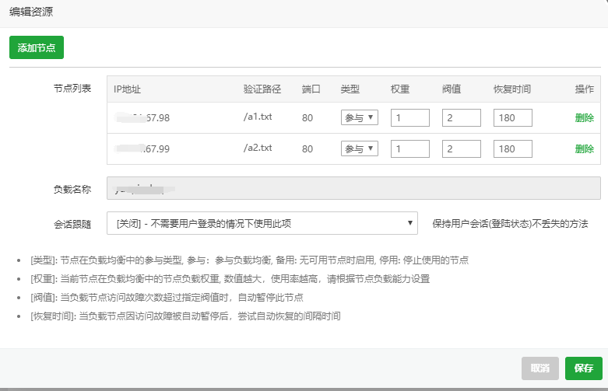The width and height of the screenshot is (608, 391).
Task: Click the 类型 column header
Action: pyautogui.click(x=350, y=89)
